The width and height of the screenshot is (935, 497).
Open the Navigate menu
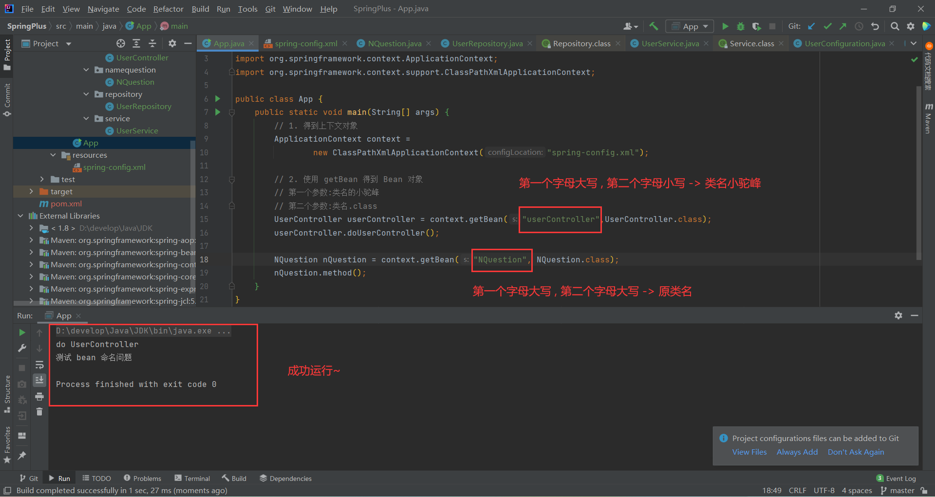point(103,9)
